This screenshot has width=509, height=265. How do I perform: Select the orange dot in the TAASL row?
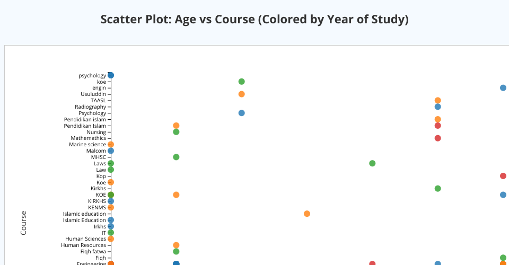click(437, 101)
